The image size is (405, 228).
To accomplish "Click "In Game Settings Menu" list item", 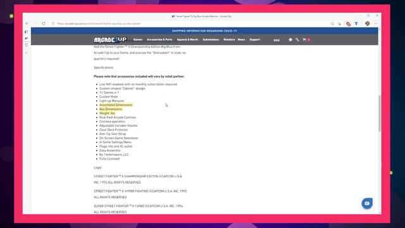I will [x=115, y=142].
